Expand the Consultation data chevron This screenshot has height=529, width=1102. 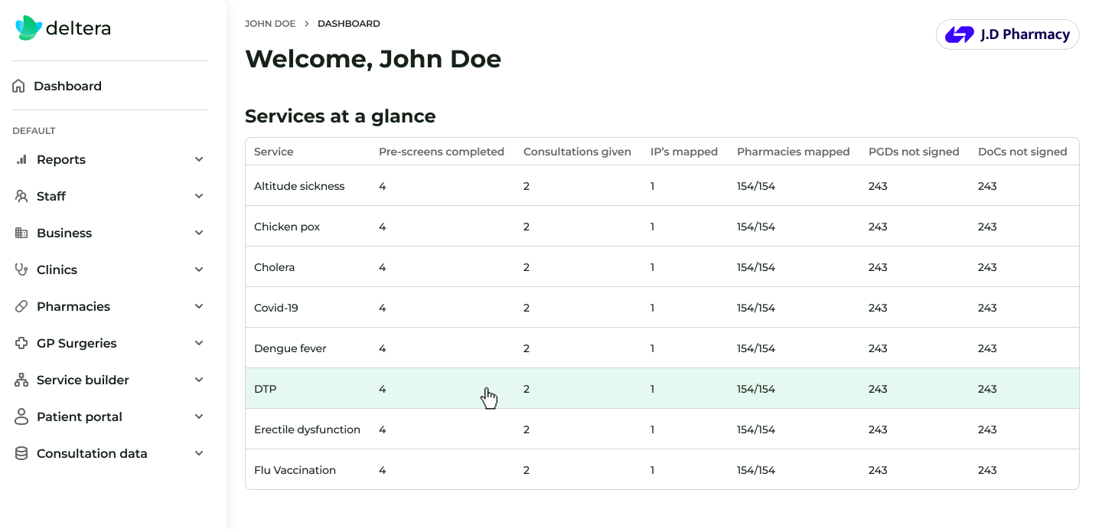[x=199, y=453]
